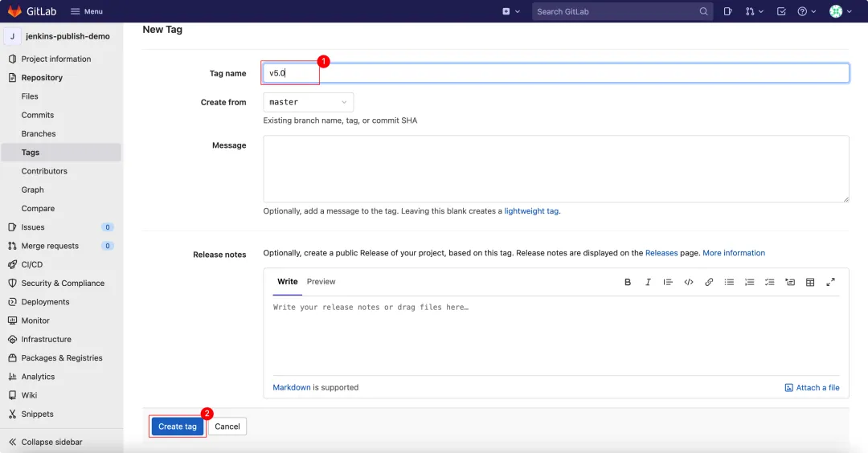
Task: Open the issues icon in top bar
Action: pyautogui.click(x=727, y=11)
